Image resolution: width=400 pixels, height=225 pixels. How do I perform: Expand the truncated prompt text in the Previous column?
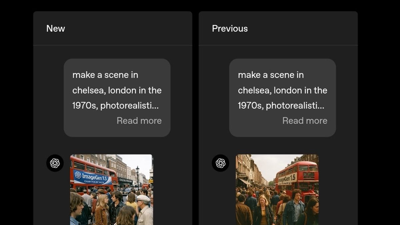pyautogui.click(x=305, y=121)
